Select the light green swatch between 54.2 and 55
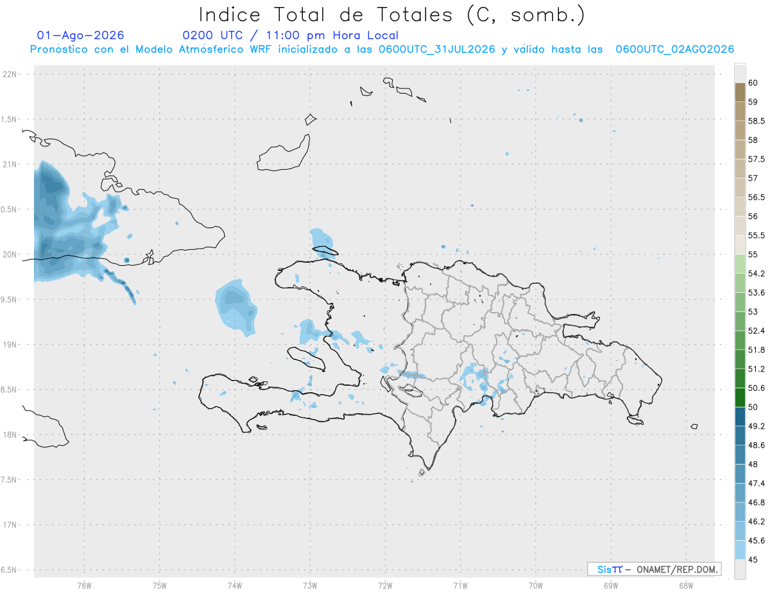This screenshot has width=770, height=594. tap(740, 264)
